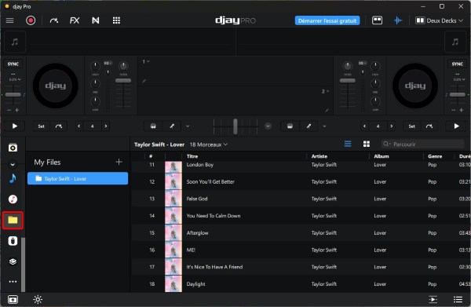Open the 18 Morceaux dropdown
The width and height of the screenshot is (471, 307).
[209, 144]
